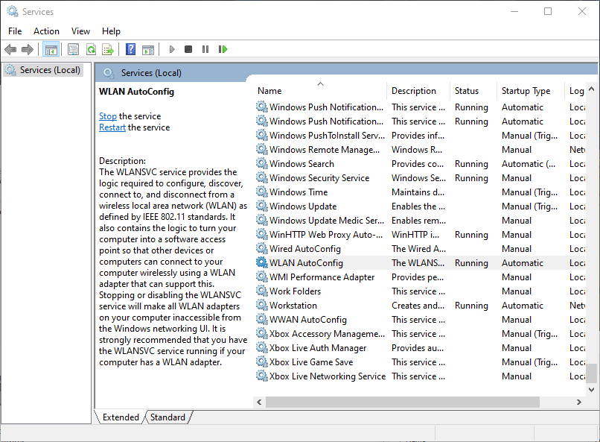Click the Back arrow in toolbar
Viewport: 600px width, 442px height.
[x=10, y=49]
